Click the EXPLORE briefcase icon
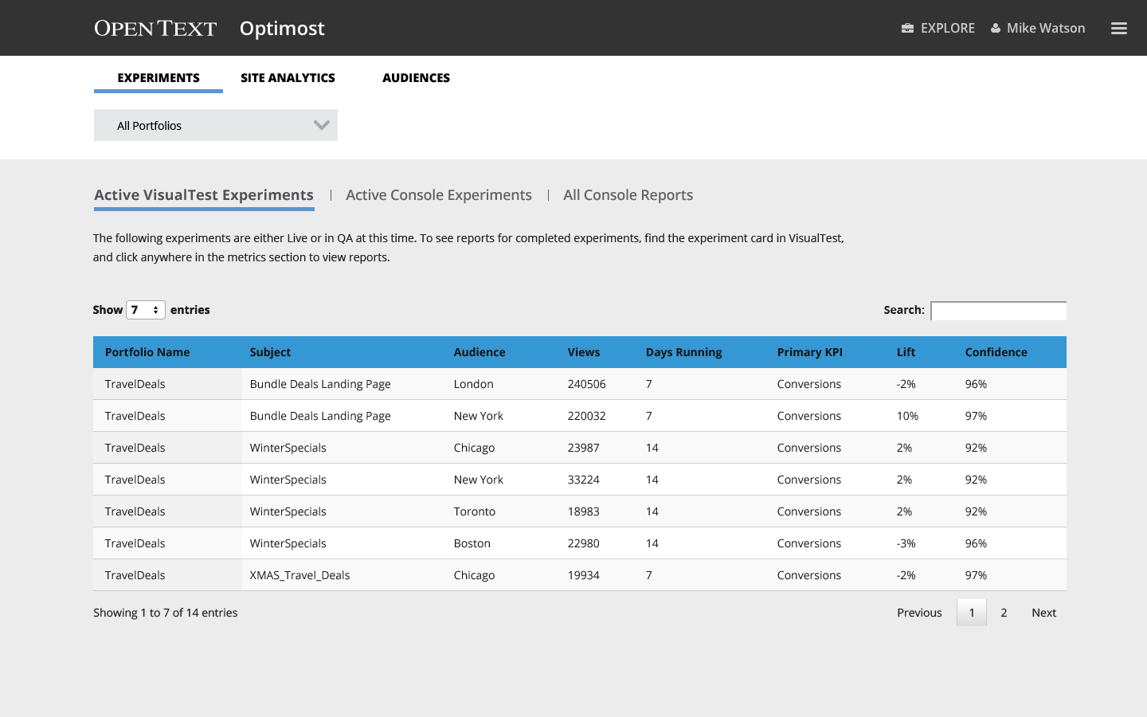This screenshot has height=717, width=1147. 907,28
